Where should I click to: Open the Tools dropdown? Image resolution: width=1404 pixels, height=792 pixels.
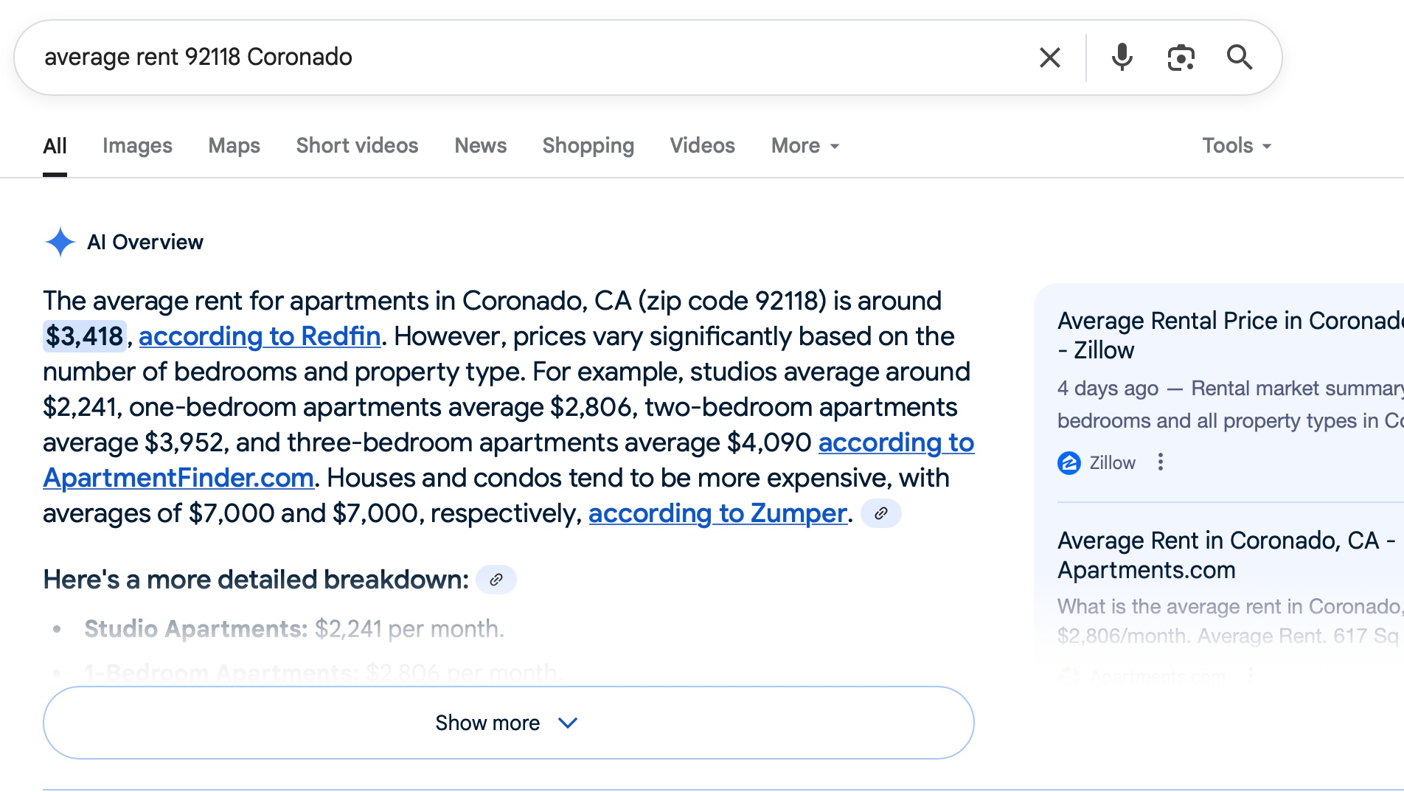point(1237,146)
